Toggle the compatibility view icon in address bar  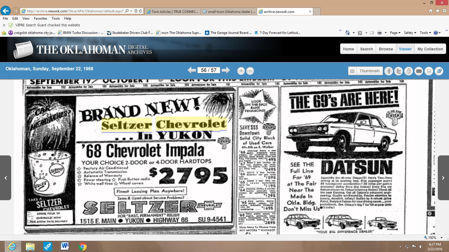[136, 11]
